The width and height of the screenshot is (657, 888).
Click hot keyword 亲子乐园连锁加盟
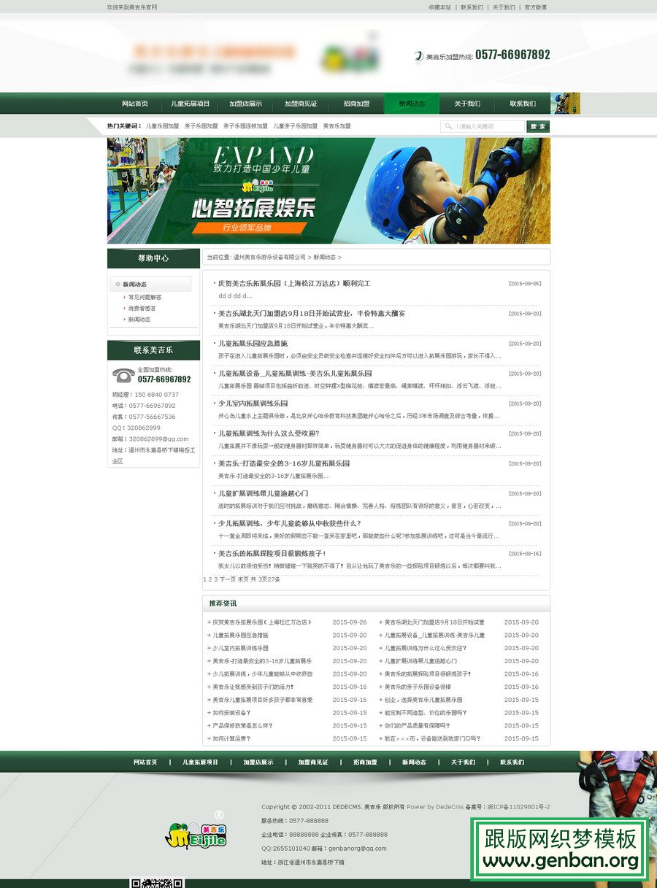click(x=245, y=126)
